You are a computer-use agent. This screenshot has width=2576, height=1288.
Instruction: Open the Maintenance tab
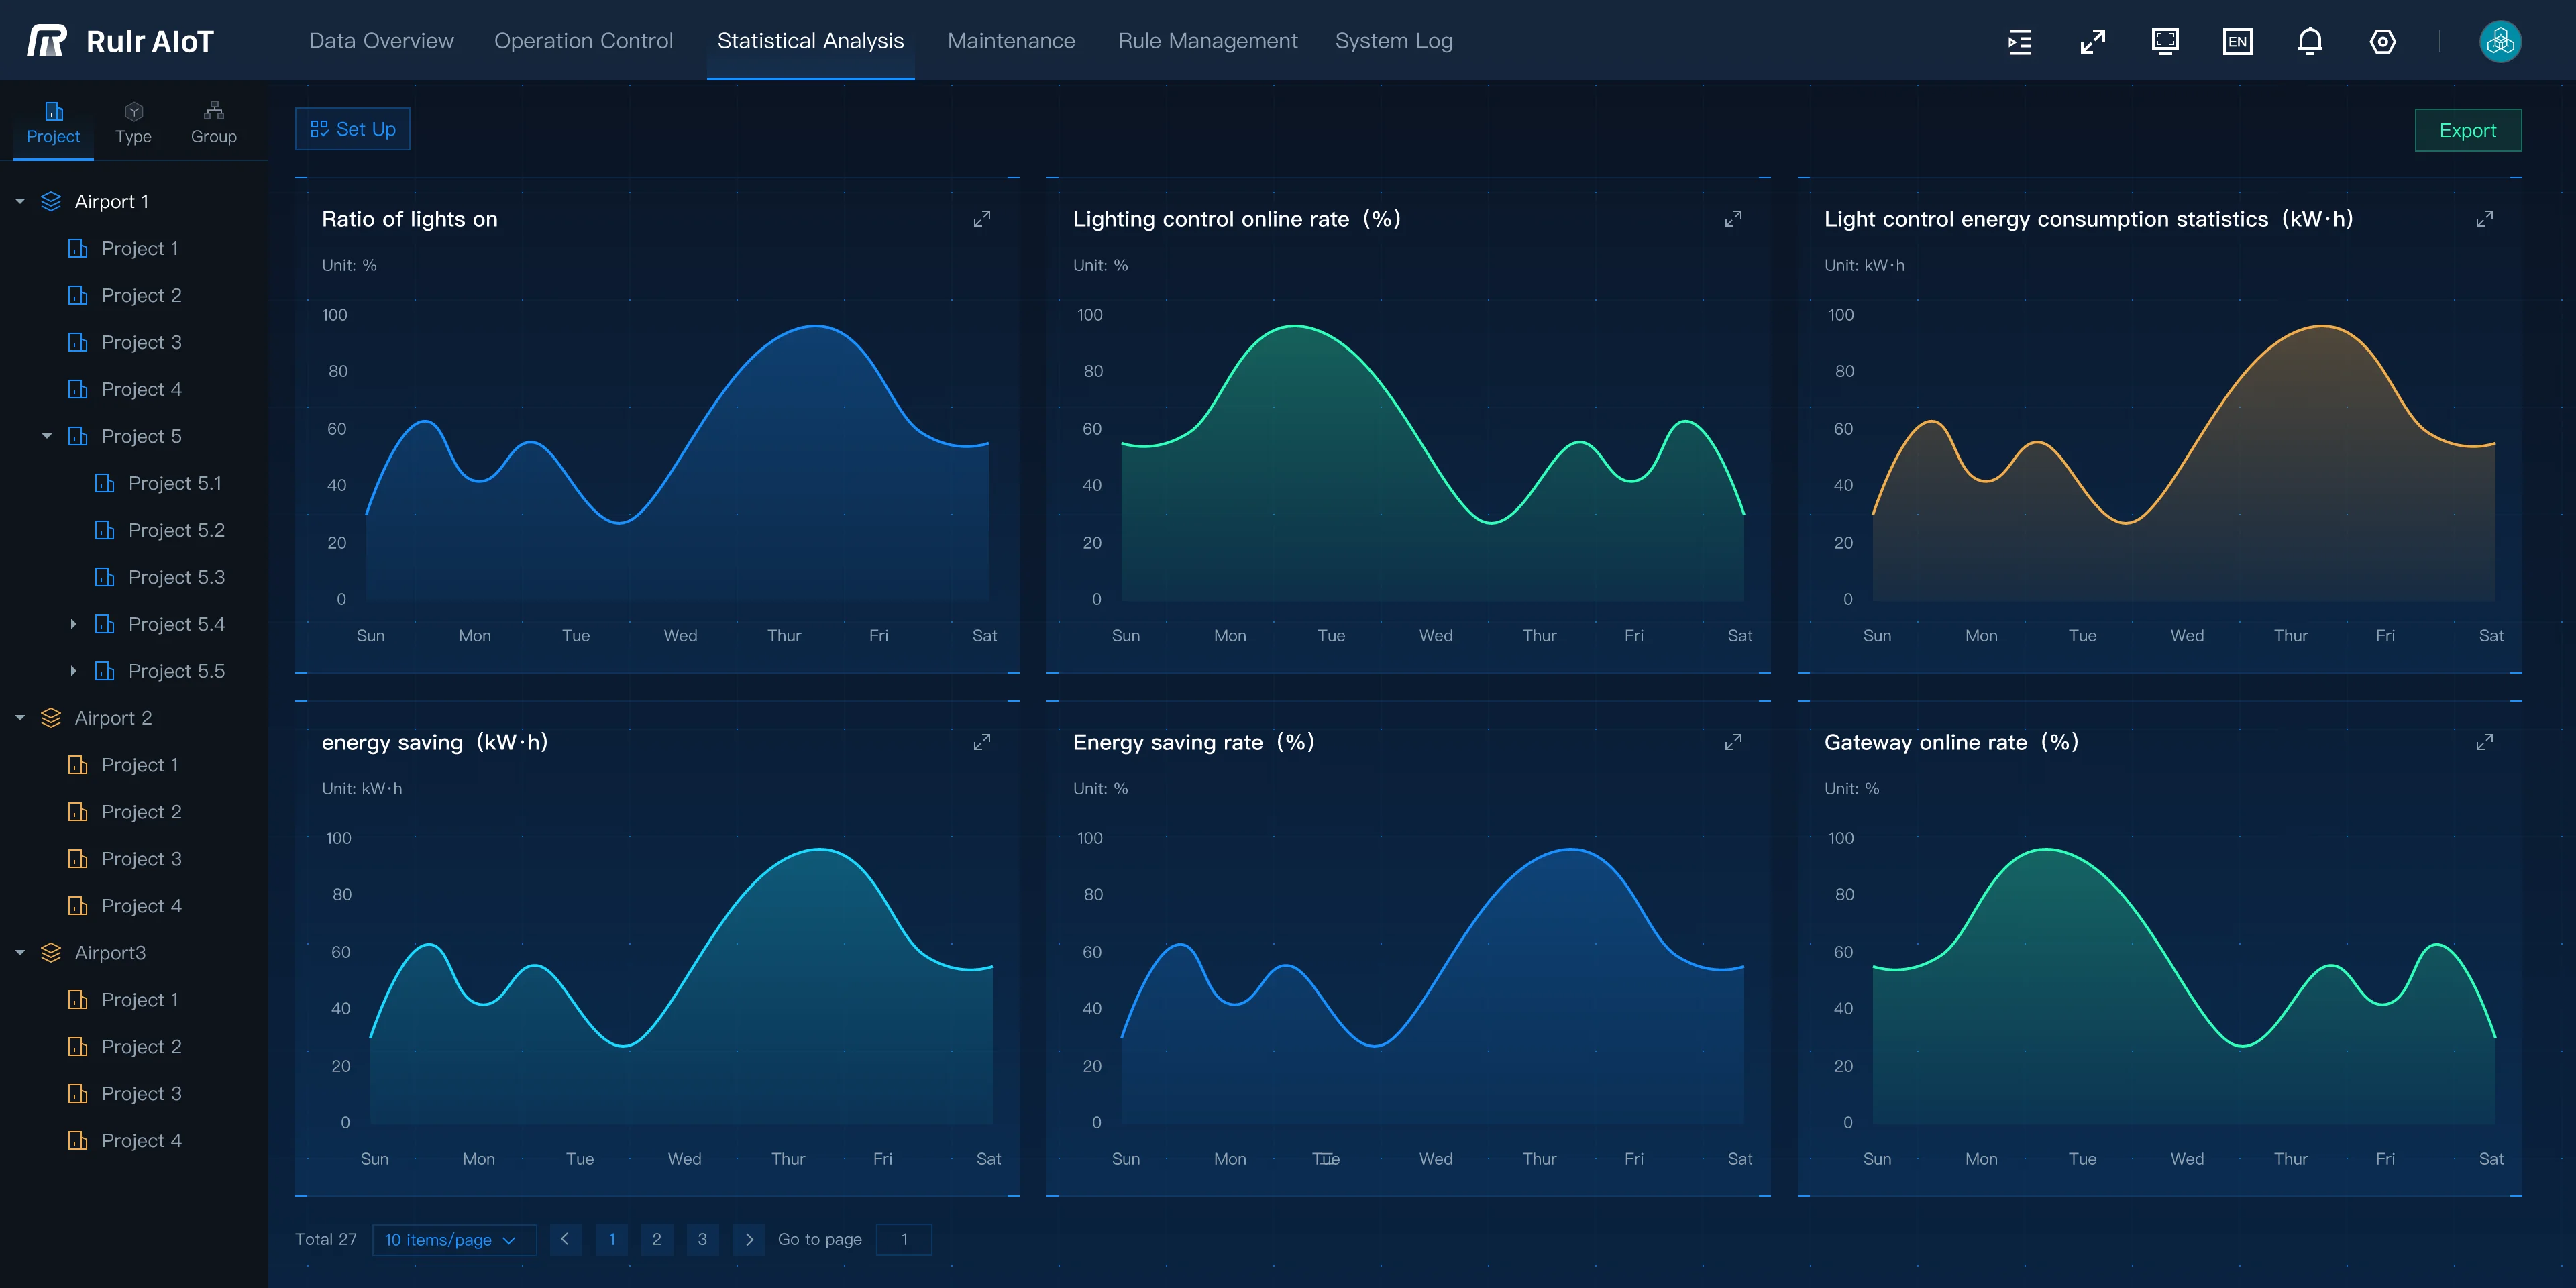[1011, 41]
